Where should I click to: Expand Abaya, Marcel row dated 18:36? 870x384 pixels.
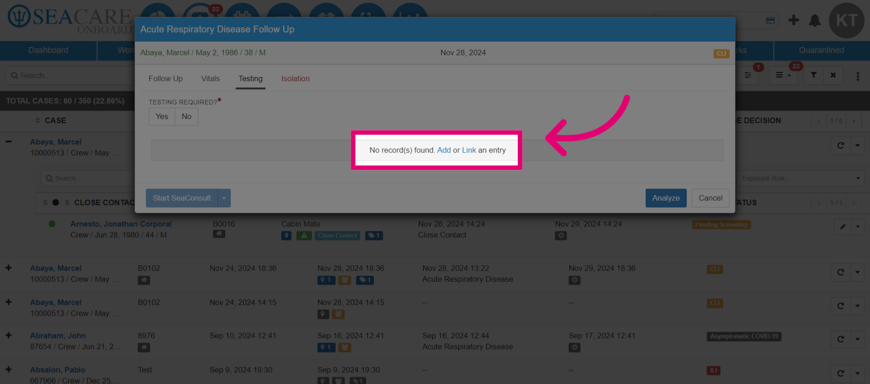coord(9,268)
